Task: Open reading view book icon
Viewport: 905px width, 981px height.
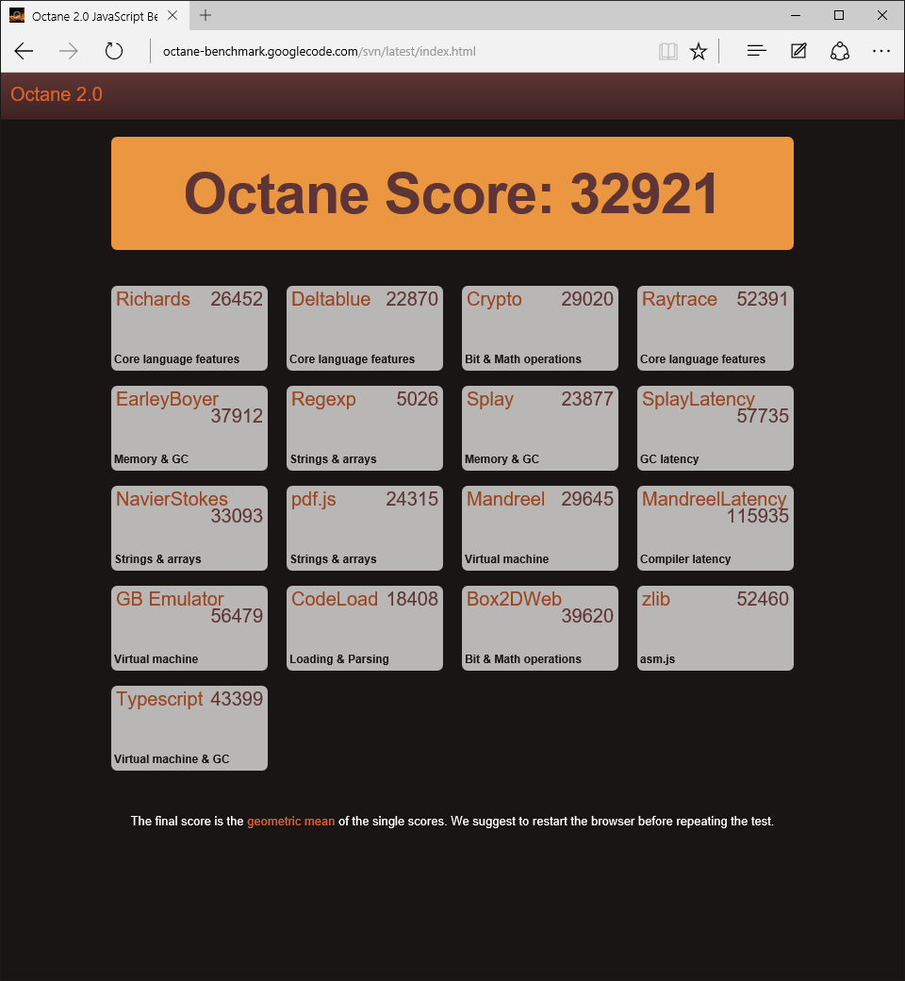Action: 668,51
